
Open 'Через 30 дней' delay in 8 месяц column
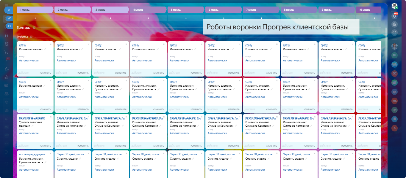point(298,154)
